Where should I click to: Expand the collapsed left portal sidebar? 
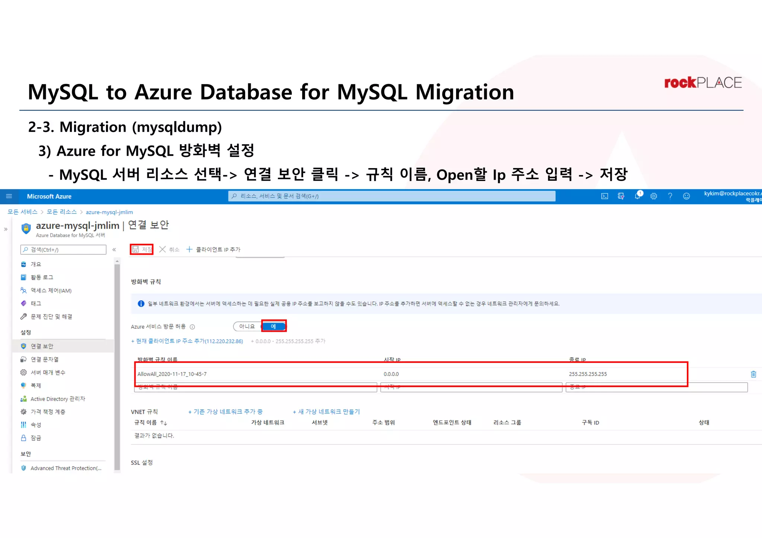pyautogui.click(x=6, y=229)
